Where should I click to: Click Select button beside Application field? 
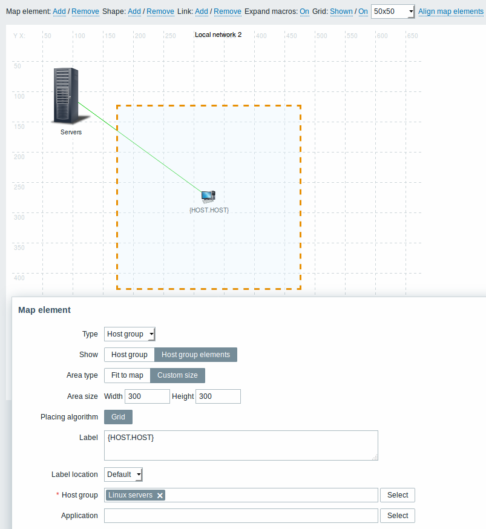click(x=398, y=516)
